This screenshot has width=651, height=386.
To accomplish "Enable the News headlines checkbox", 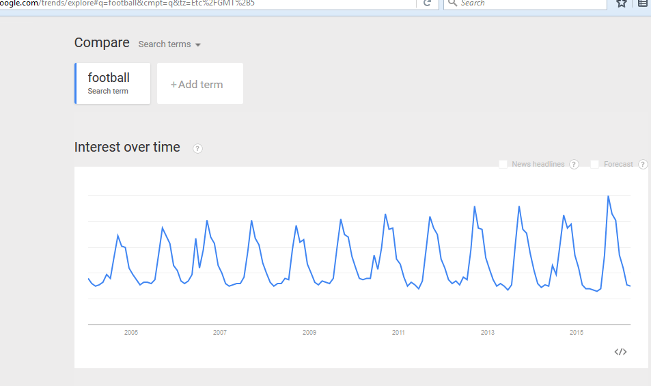I will [503, 165].
